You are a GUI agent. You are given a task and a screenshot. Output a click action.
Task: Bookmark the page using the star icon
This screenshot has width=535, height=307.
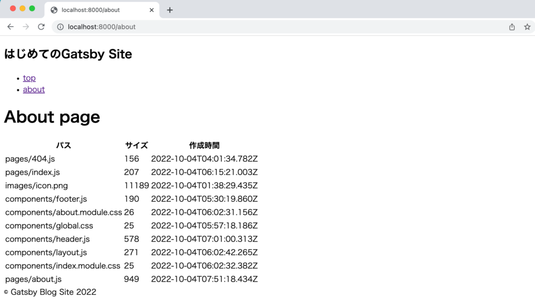[x=527, y=27]
